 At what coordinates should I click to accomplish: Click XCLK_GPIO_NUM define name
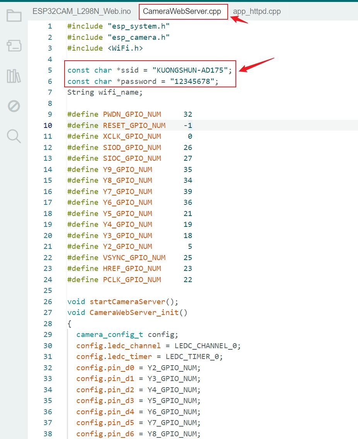132,136
